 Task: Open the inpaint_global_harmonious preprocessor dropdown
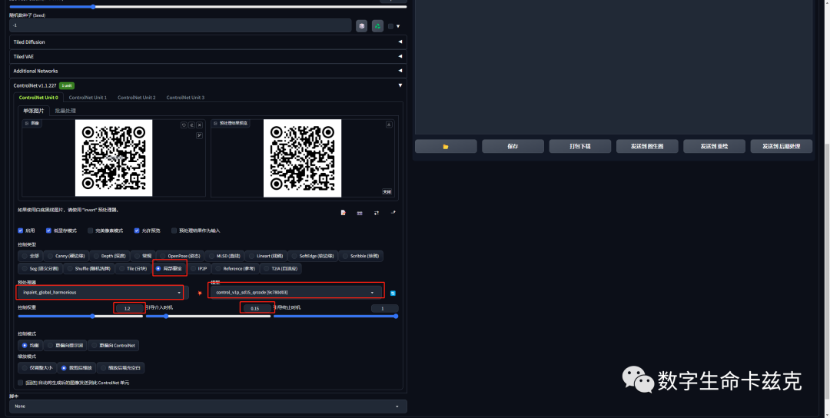(99, 292)
